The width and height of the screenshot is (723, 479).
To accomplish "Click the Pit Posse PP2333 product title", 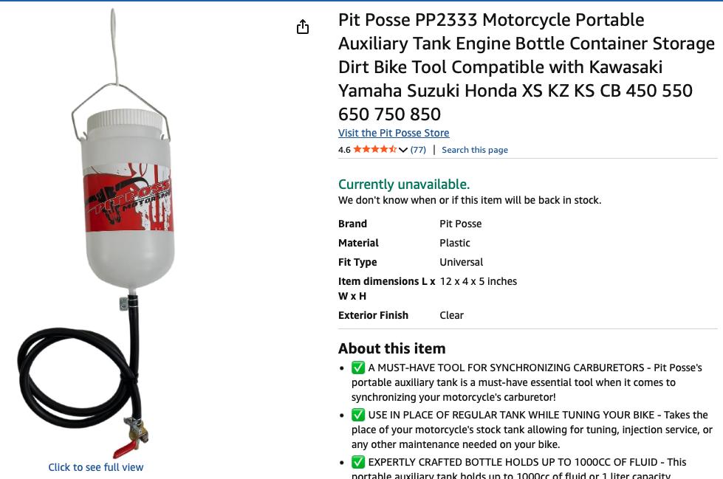I will pos(526,67).
